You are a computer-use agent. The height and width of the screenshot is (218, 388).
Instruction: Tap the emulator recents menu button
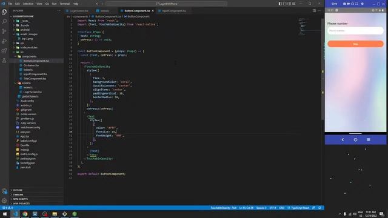coord(368,140)
